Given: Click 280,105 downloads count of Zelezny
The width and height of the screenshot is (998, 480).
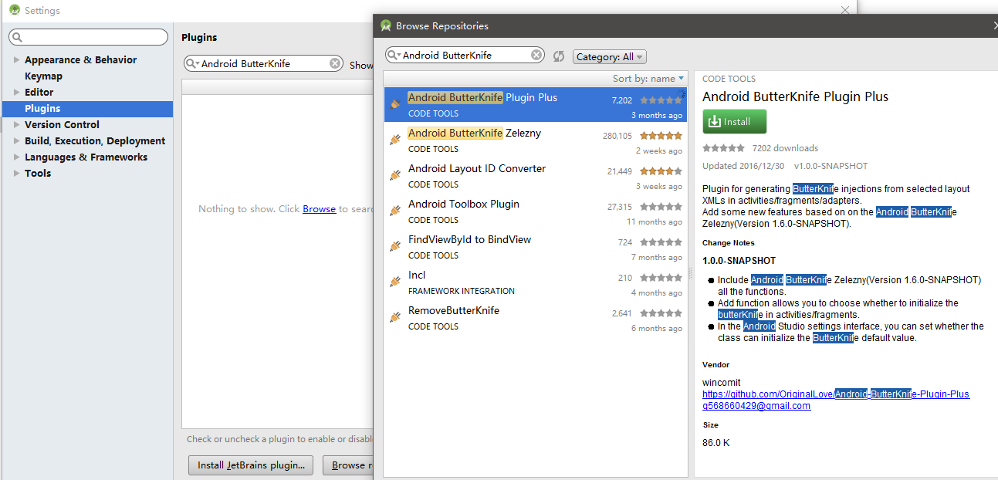Looking at the screenshot, I should point(617,136).
